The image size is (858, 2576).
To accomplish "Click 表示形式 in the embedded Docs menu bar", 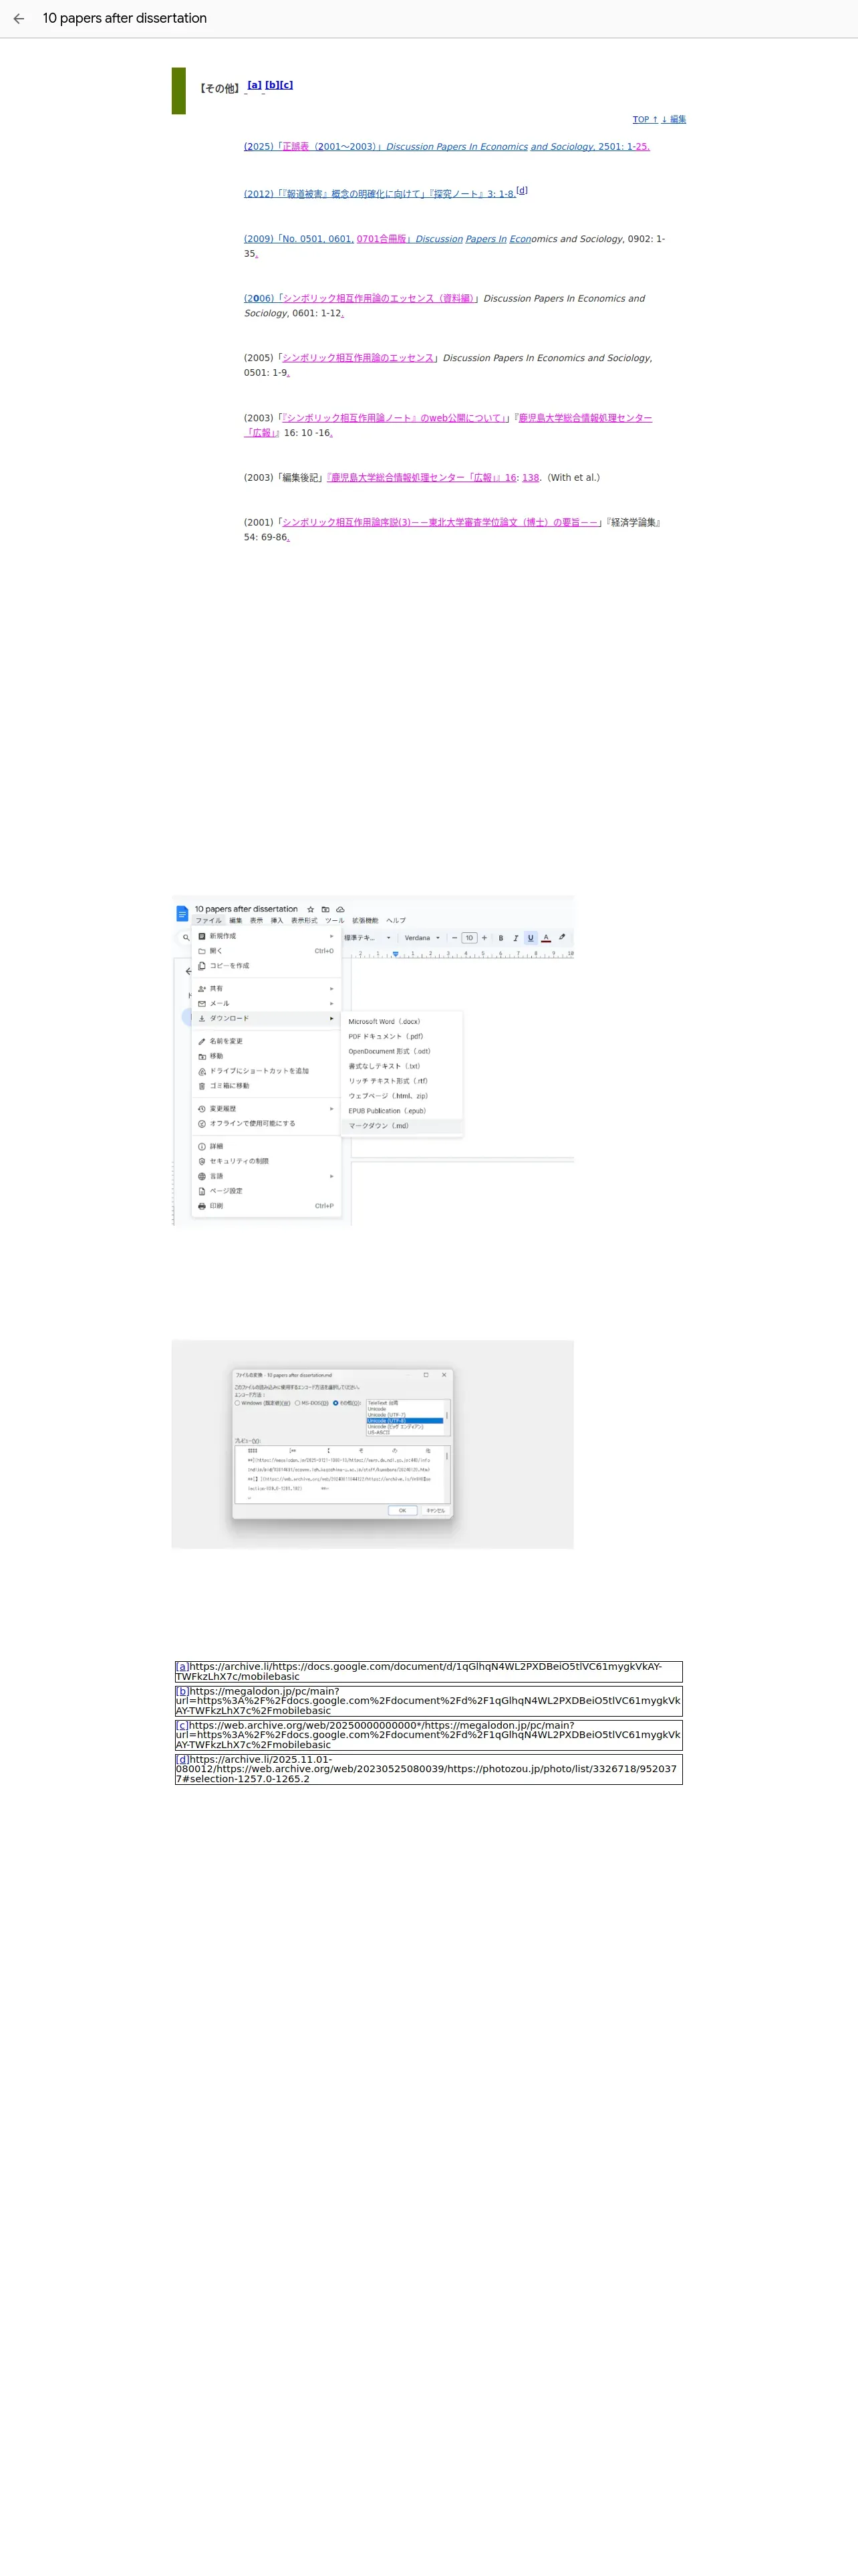I will (303, 920).
